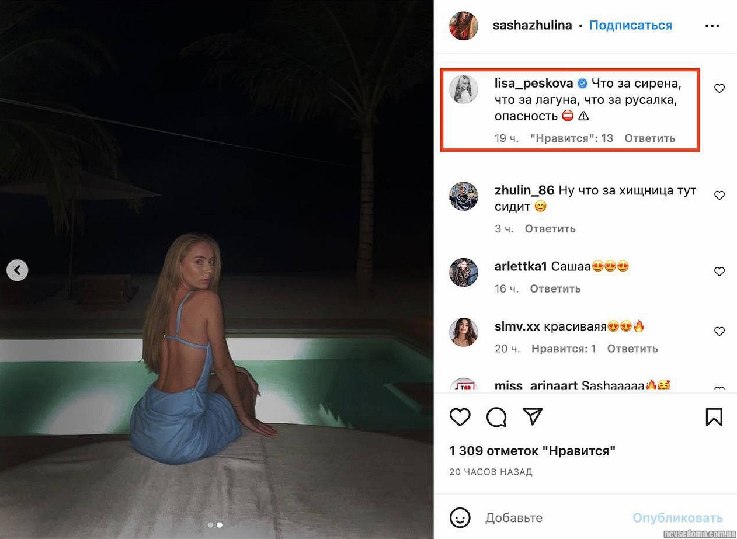737x539 pixels.
Task: Click Подписаться to follow sashazhulina
Action: click(630, 26)
